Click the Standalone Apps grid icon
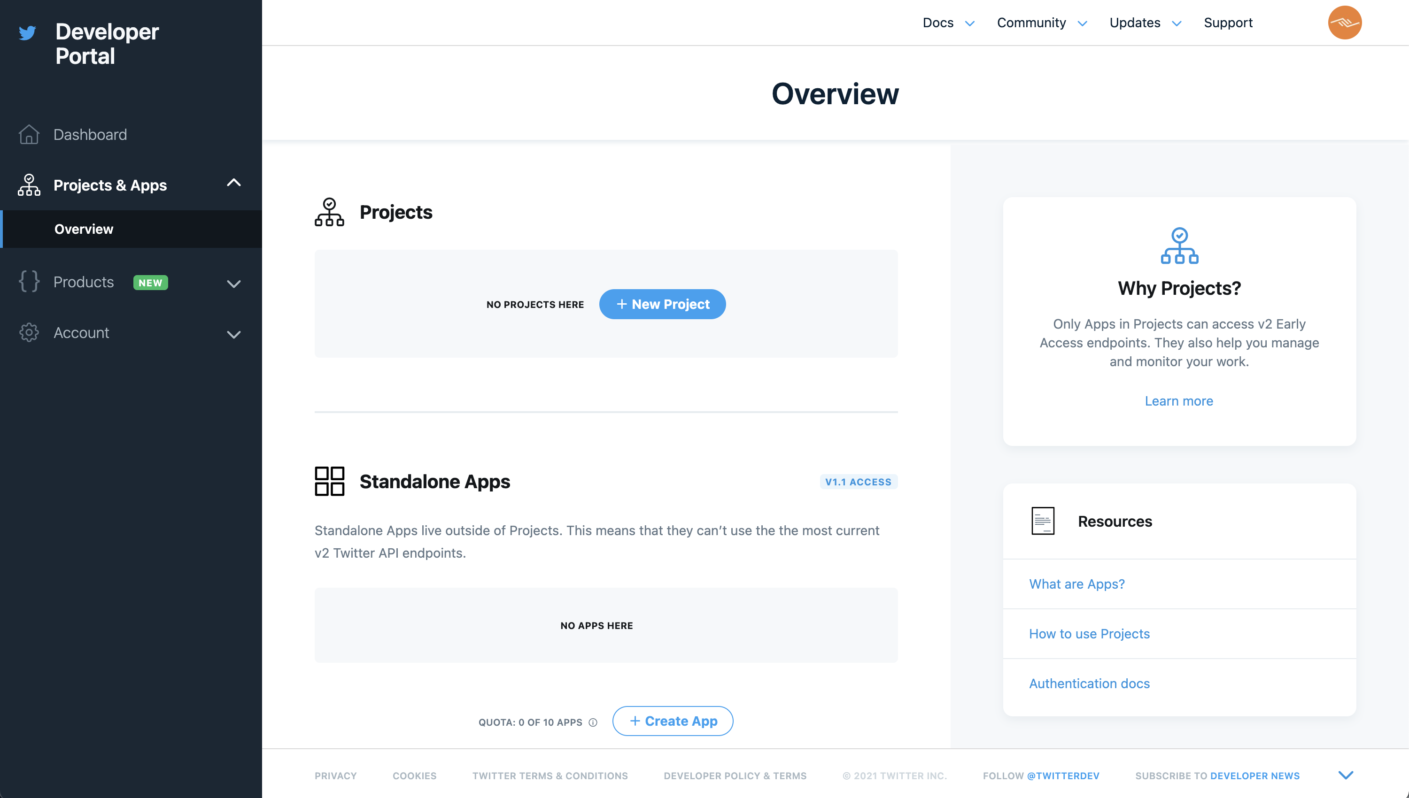The image size is (1409, 798). [330, 481]
